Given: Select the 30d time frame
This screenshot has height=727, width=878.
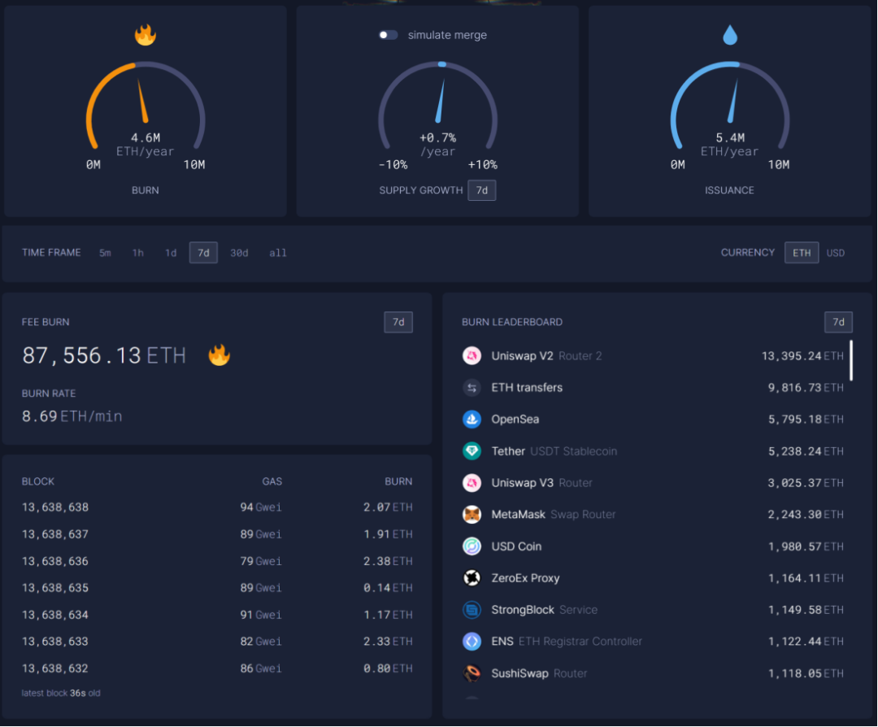Looking at the screenshot, I should click(x=239, y=253).
